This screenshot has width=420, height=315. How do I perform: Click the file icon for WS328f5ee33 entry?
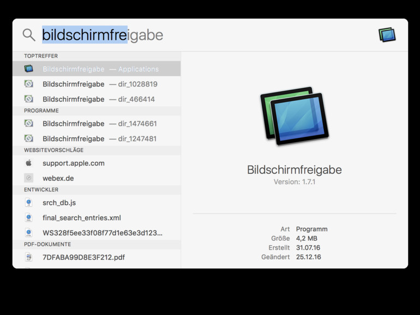(29, 233)
